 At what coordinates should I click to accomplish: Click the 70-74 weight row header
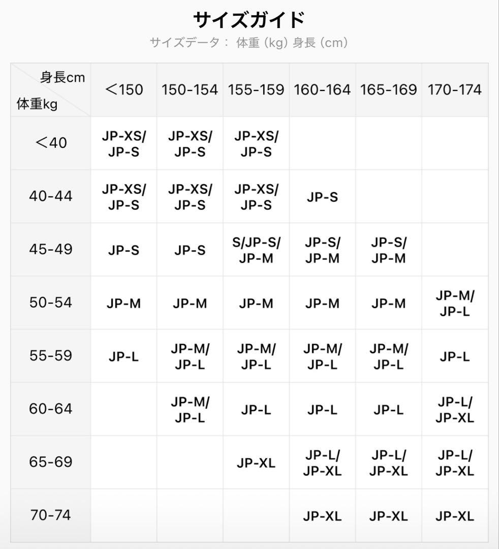(x=51, y=515)
